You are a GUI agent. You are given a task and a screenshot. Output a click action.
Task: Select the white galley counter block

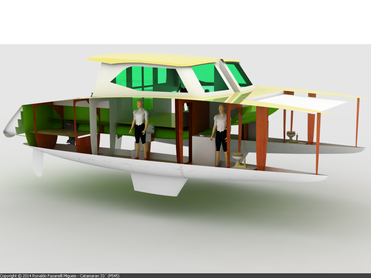tap(203, 148)
